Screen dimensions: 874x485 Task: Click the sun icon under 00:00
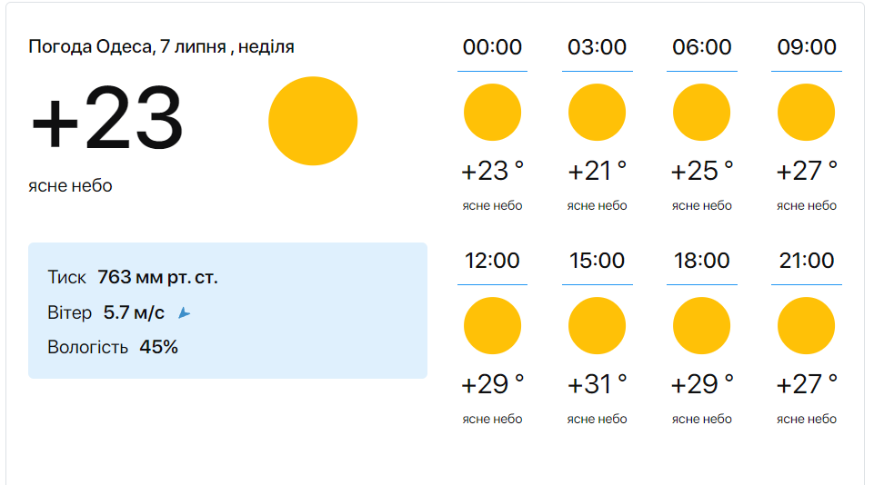[x=492, y=113]
